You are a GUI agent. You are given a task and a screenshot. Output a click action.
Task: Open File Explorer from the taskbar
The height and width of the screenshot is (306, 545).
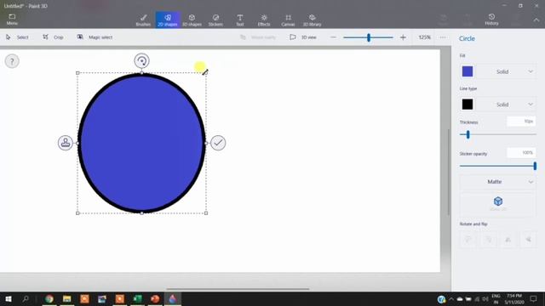pyautogui.click(x=66, y=298)
